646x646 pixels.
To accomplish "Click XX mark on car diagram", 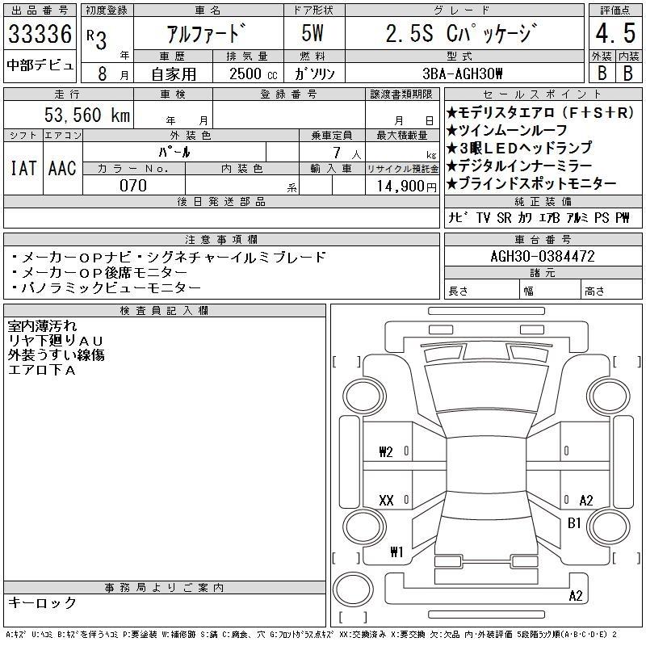I will click(x=386, y=500).
